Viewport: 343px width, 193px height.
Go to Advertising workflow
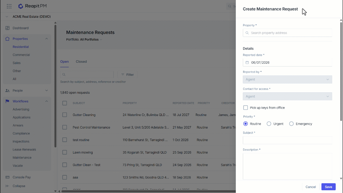coord(21,109)
